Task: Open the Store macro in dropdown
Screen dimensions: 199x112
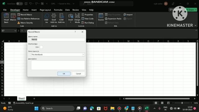Action: pyautogui.click(x=83, y=55)
